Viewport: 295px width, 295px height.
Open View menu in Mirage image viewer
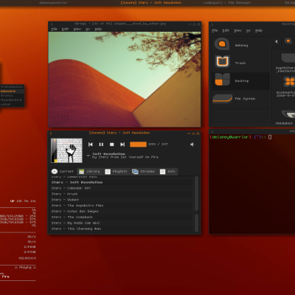77,29
